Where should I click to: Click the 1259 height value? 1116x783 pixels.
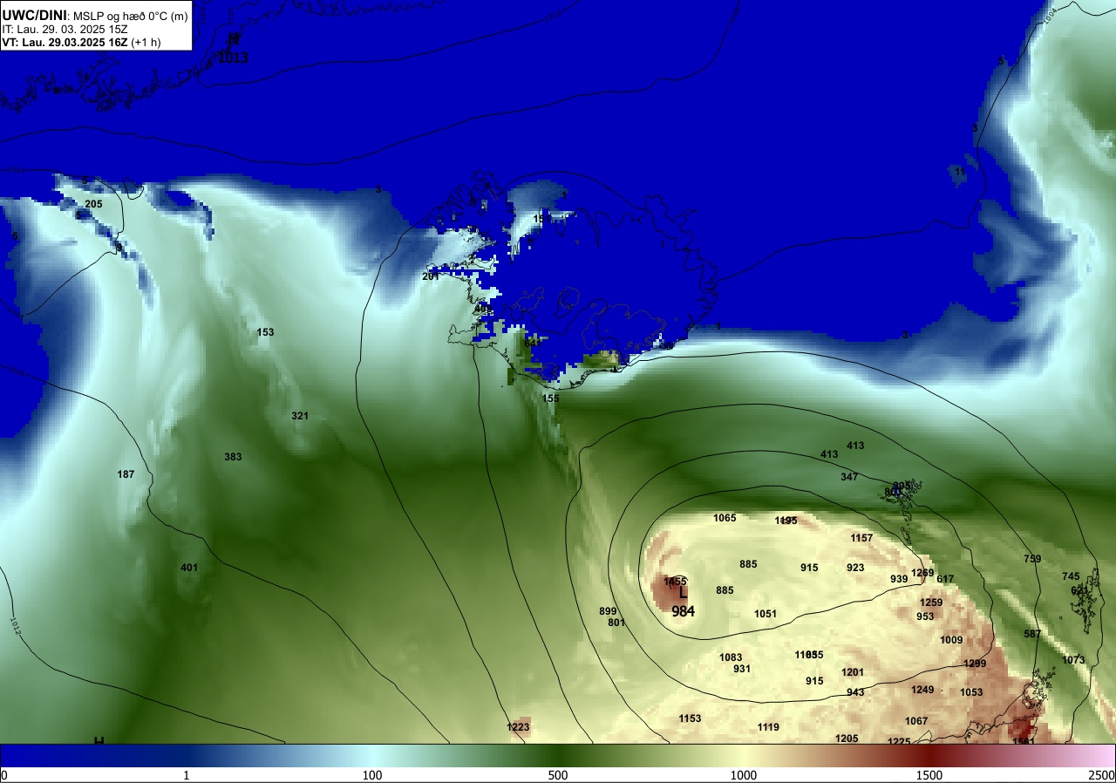pos(931,603)
